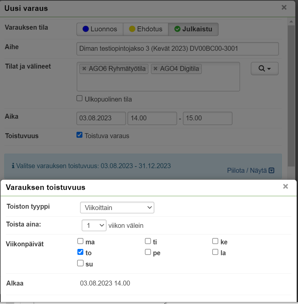The width and height of the screenshot is (298, 304).
Task: Open the room search magnifier dropdown
Action: point(264,69)
